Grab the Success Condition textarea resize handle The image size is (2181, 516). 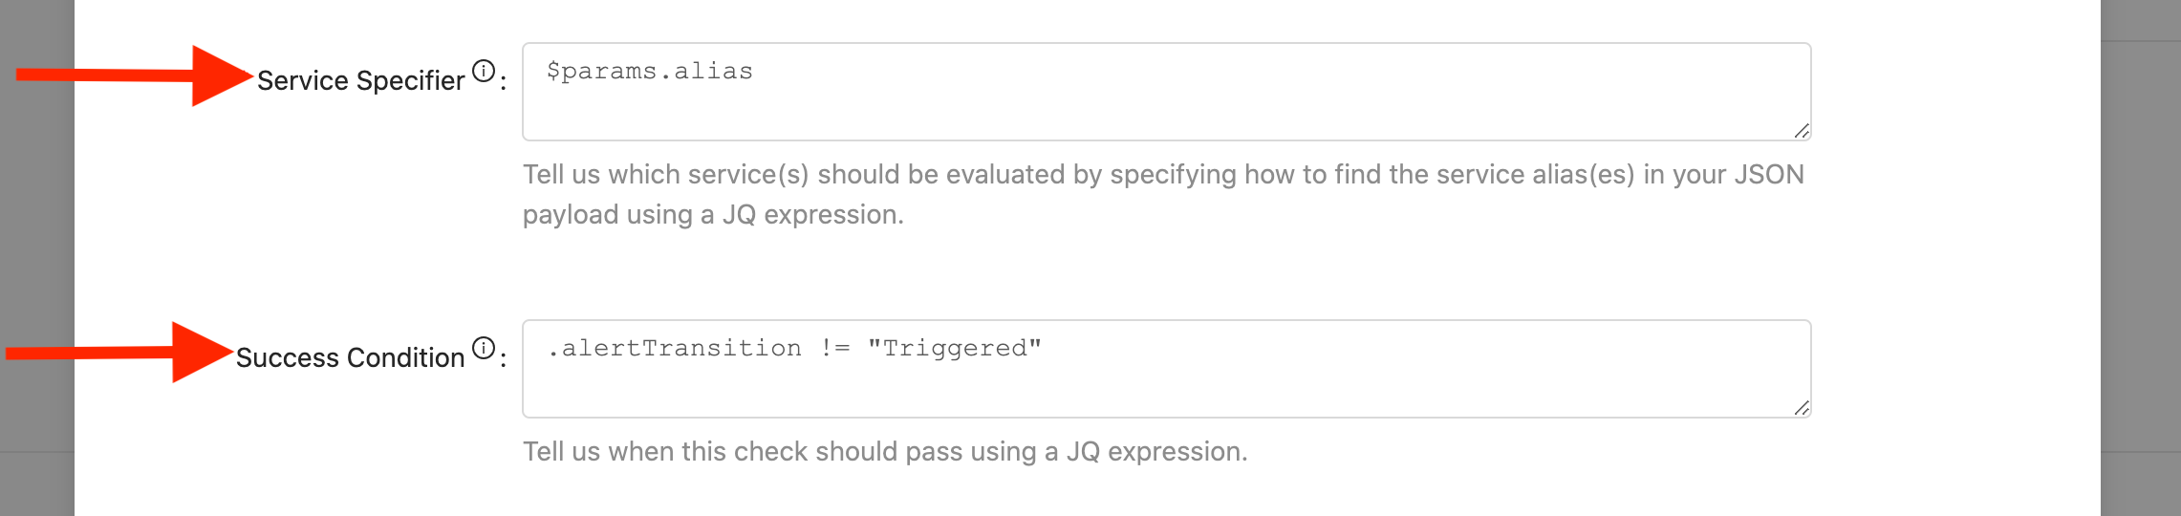coord(1801,408)
